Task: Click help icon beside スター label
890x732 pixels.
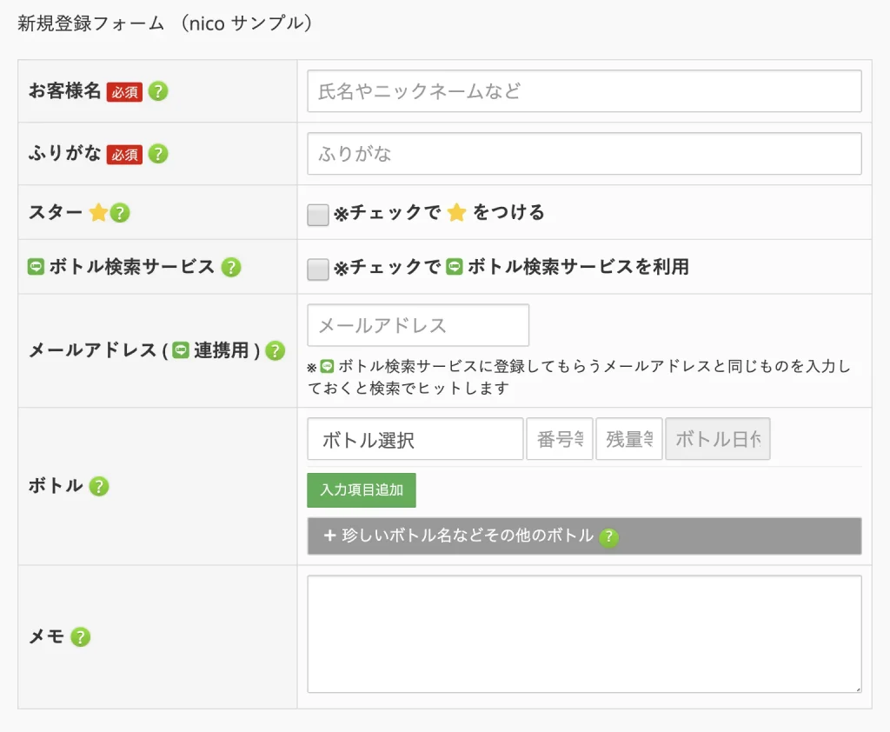Action: pos(120,213)
